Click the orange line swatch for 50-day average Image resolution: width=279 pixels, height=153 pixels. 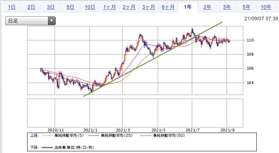pyautogui.click(x=145, y=136)
